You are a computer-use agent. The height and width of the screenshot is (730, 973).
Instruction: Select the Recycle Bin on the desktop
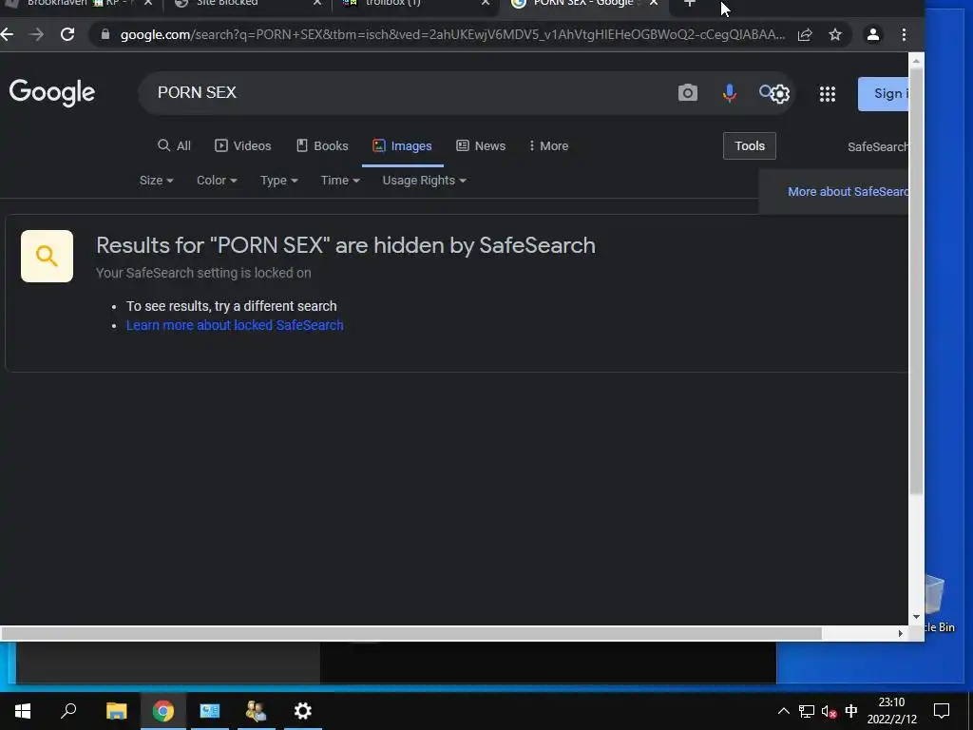(x=938, y=602)
